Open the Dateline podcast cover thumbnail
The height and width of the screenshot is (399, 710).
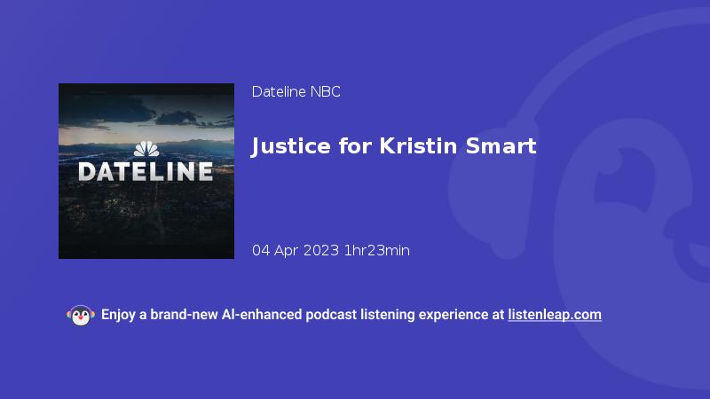146,171
